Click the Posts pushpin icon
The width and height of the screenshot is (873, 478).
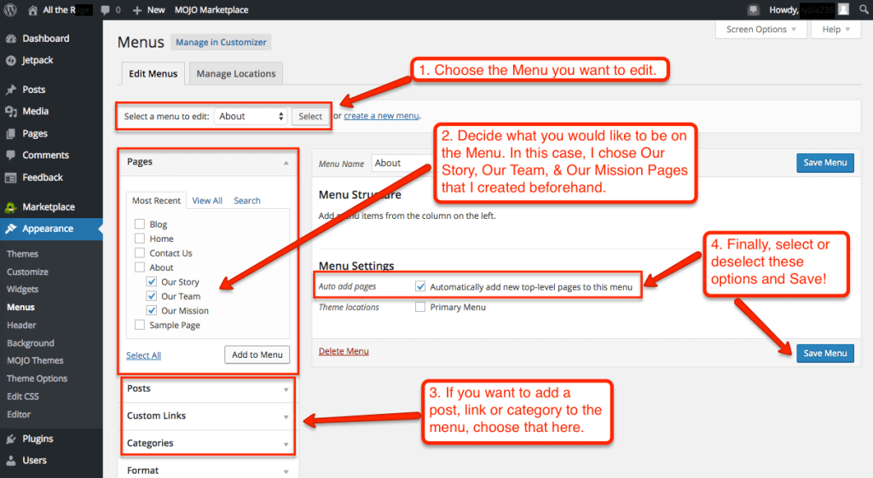[x=10, y=89]
